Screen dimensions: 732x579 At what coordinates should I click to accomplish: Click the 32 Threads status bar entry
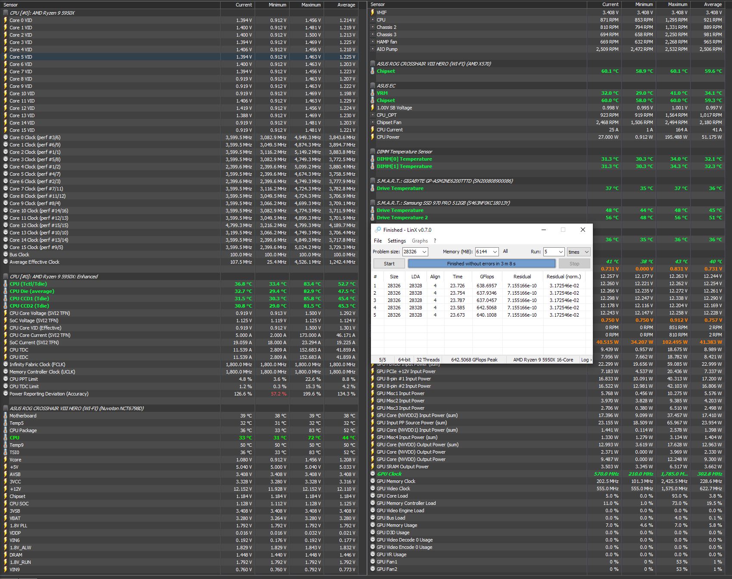428,360
